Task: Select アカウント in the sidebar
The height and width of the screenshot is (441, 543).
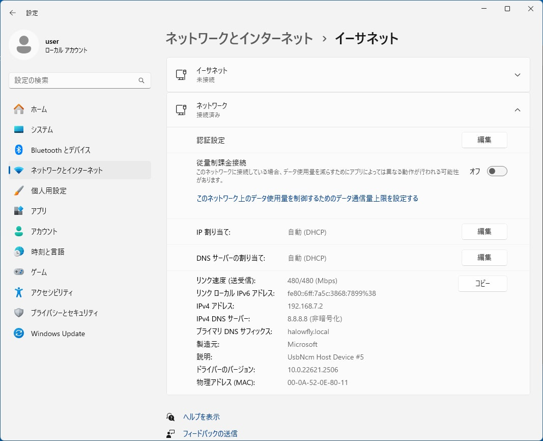Action: (x=44, y=231)
